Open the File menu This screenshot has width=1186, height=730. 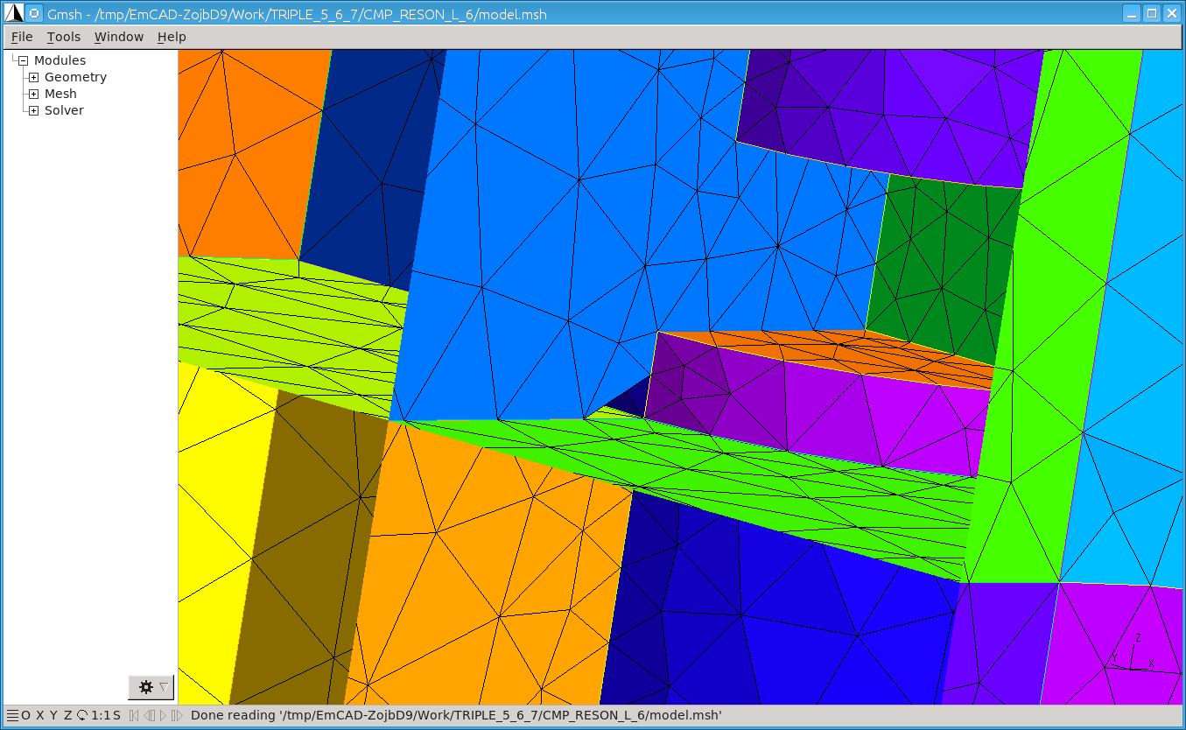[x=22, y=37]
